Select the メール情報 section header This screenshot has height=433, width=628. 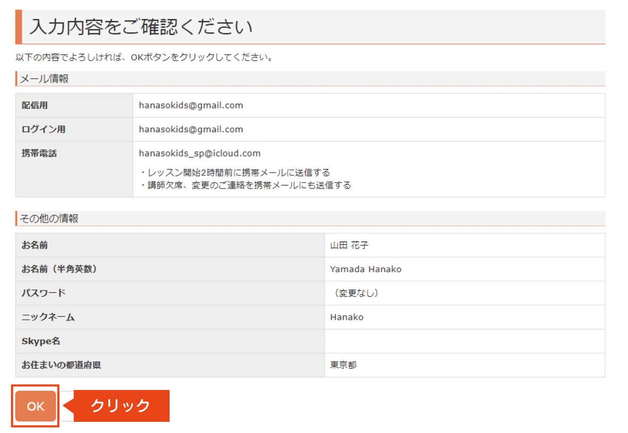coord(45,79)
